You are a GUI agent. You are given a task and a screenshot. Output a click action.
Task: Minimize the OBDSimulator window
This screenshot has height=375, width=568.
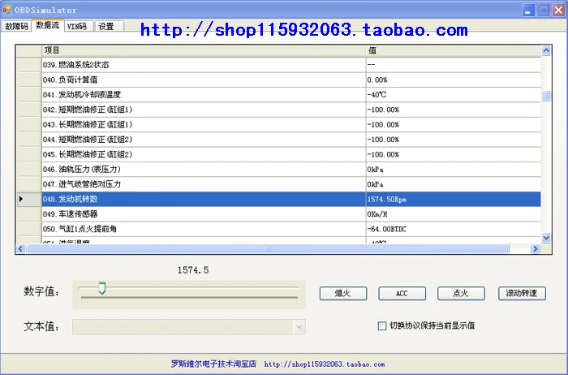coord(528,10)
